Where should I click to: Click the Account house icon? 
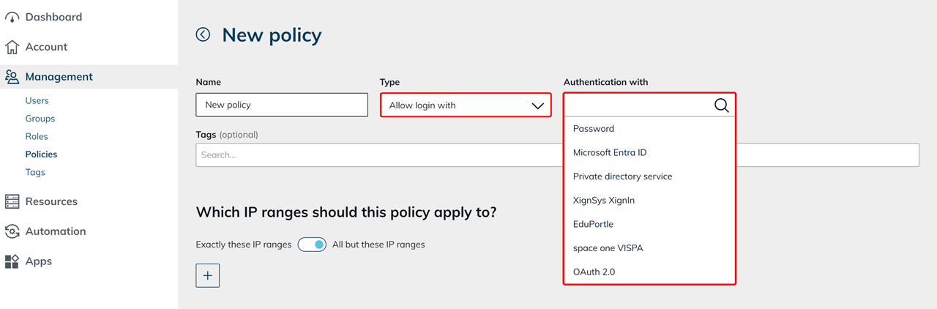(x=12, y=47)
